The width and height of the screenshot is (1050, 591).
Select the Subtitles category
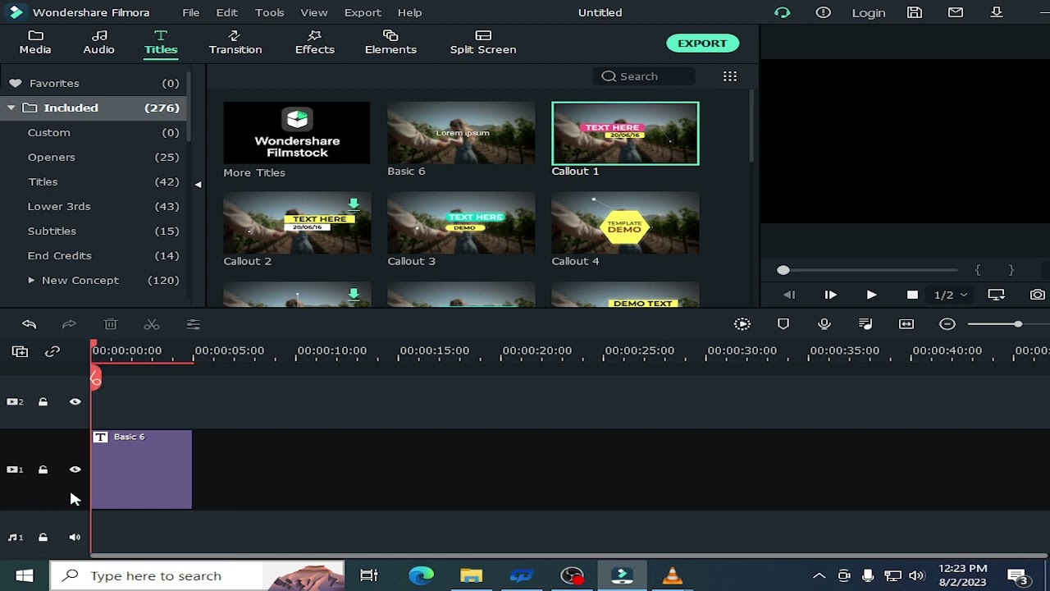point(52,231)
